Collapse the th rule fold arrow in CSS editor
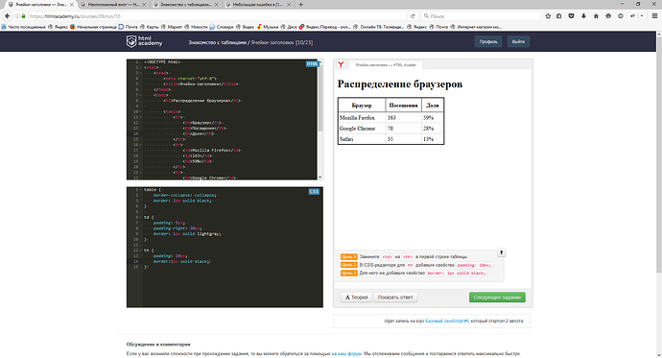Screen dimensions: 662x358 coord(140,251)
